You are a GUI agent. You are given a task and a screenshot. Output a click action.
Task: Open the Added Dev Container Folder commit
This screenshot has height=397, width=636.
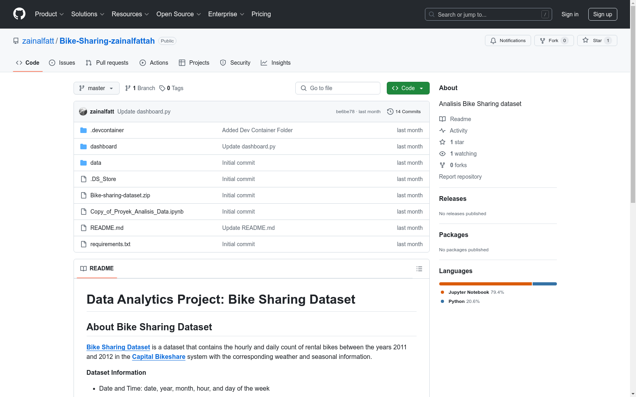[x=257, y=130]
